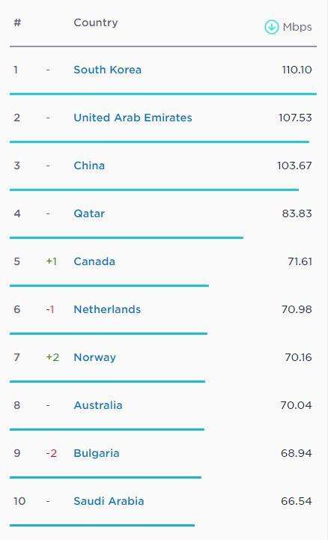Select the China country link
The width and height of the screenshot is (328, 540).
(x=89, y=166)
